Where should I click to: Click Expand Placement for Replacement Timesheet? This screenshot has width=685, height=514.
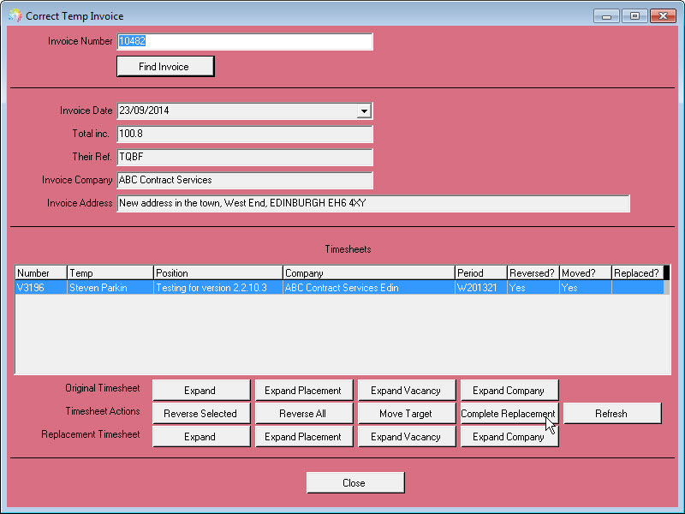304,437
